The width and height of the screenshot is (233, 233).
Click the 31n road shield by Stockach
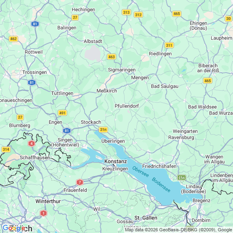[103, 129]
